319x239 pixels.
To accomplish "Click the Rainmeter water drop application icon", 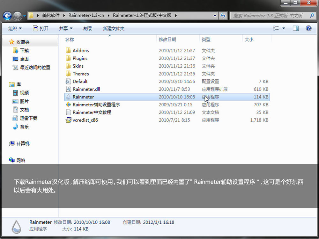I will click(x=68, y=97).
